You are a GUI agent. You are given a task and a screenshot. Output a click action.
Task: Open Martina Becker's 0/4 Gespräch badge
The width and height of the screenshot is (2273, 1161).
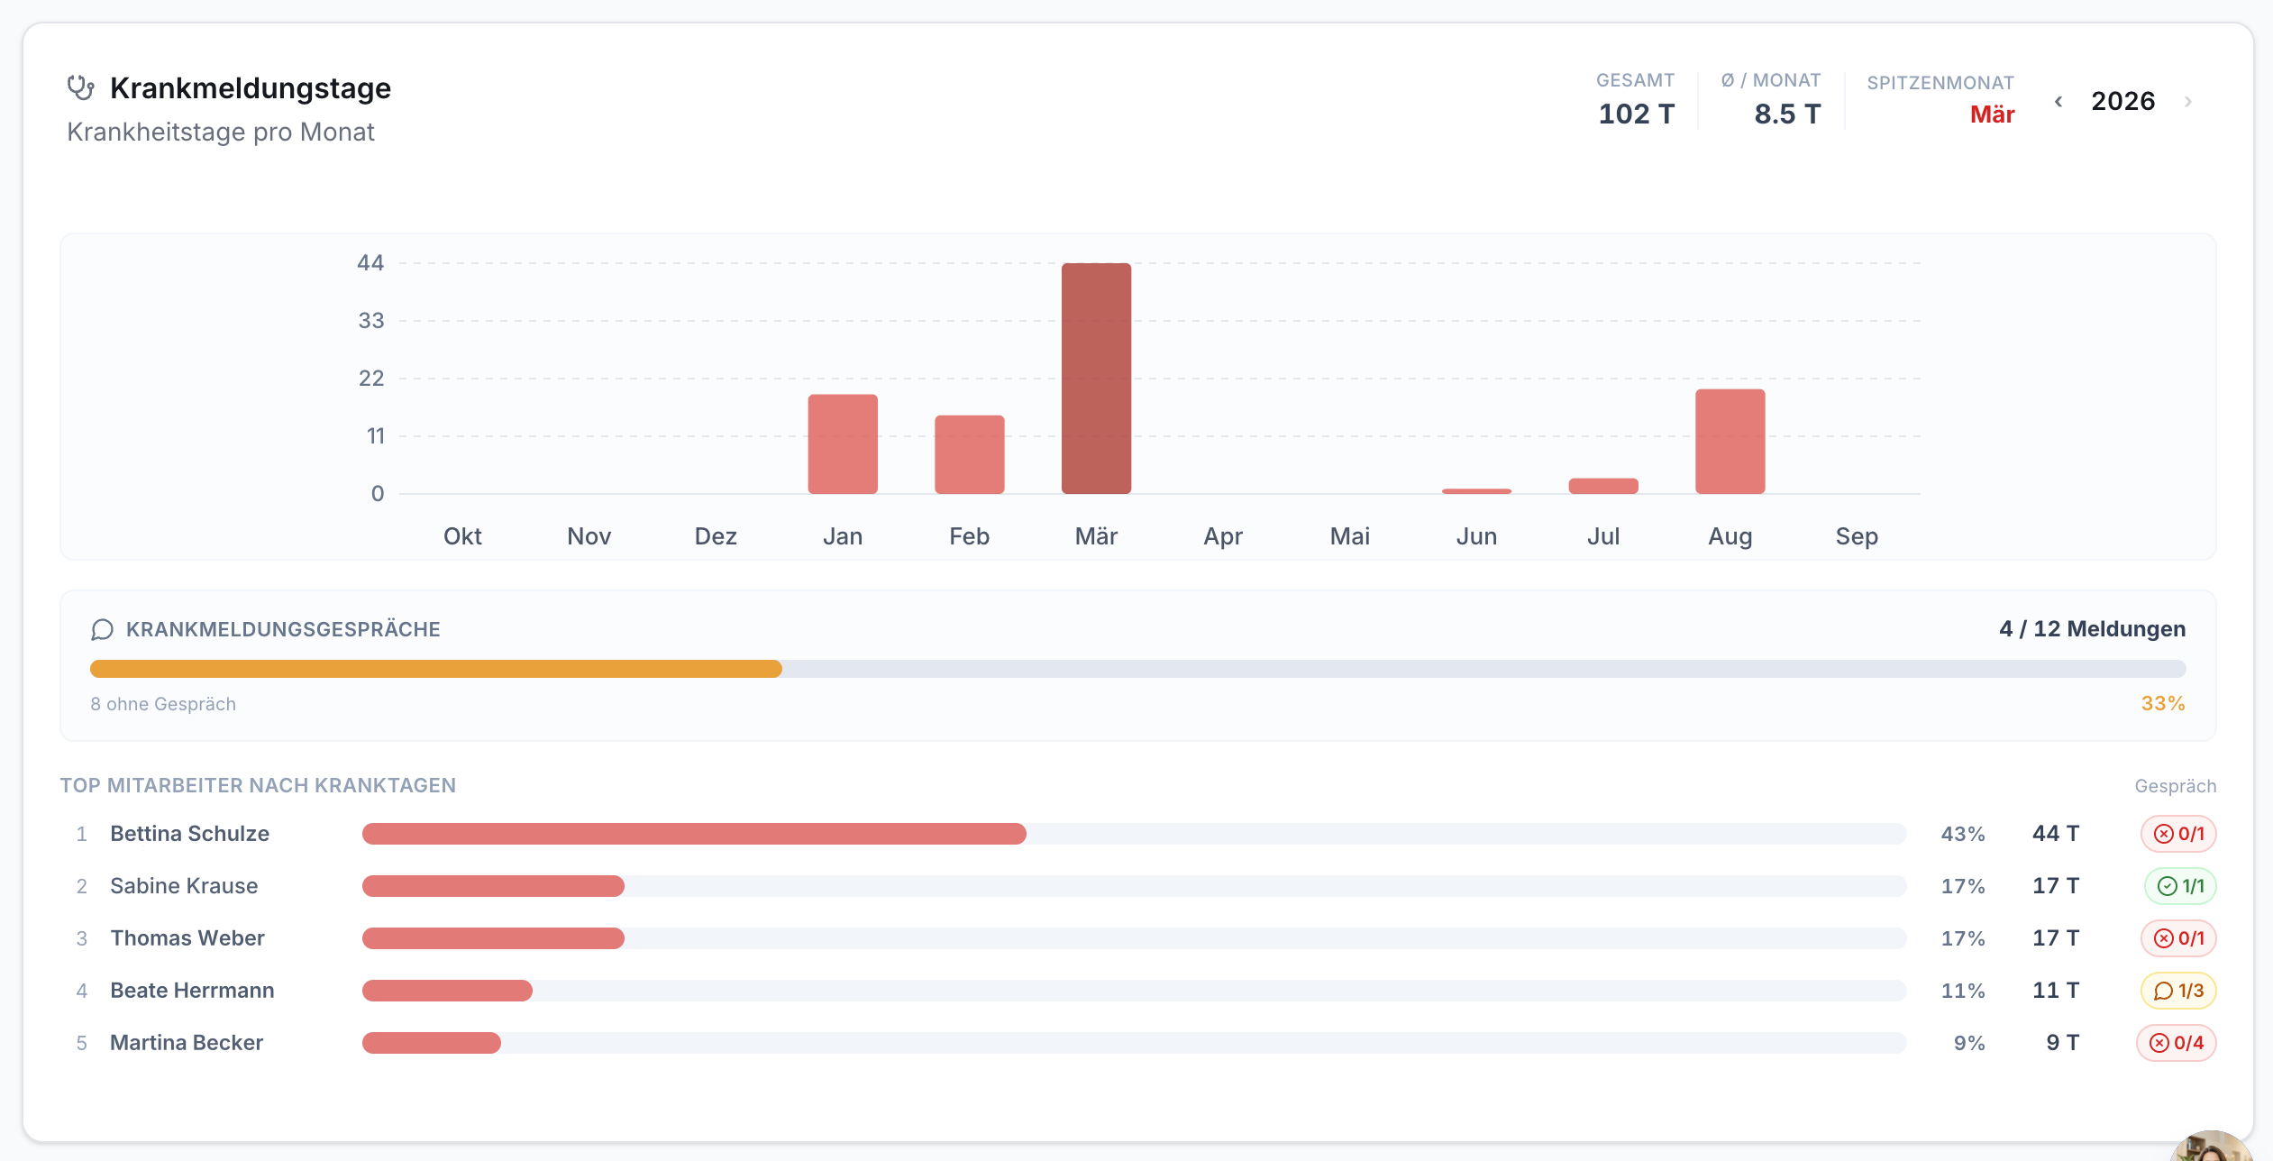coord(2177,1043)
